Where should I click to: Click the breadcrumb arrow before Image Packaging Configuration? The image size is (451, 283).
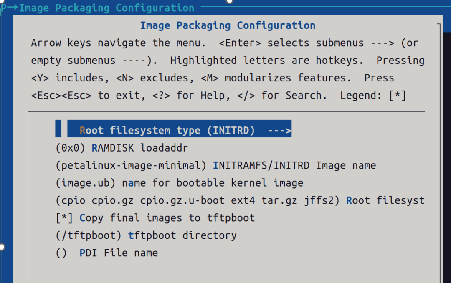tap(12, 7)
